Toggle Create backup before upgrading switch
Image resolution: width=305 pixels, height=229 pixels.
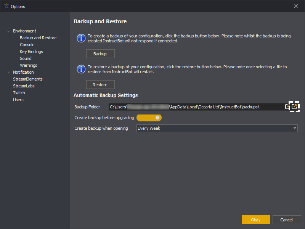149,118
